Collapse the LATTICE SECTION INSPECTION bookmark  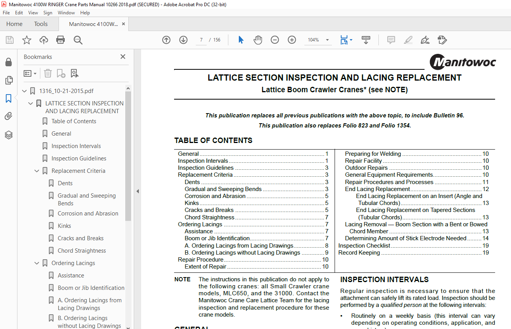click(31, 103)
